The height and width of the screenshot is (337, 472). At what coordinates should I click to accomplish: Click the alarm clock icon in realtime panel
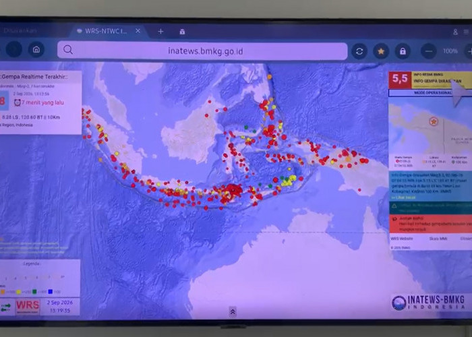17,102
